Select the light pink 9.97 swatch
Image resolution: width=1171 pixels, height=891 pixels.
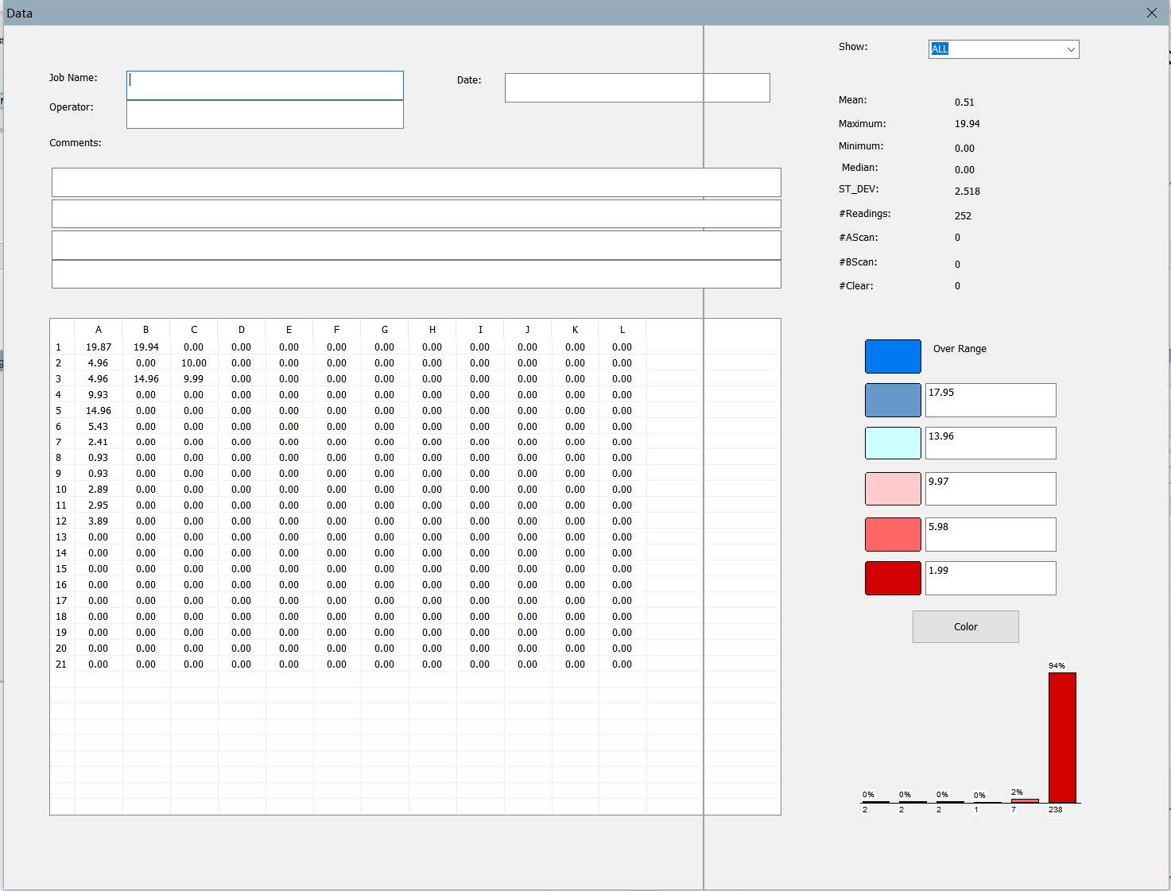click(x=892, y=489)
